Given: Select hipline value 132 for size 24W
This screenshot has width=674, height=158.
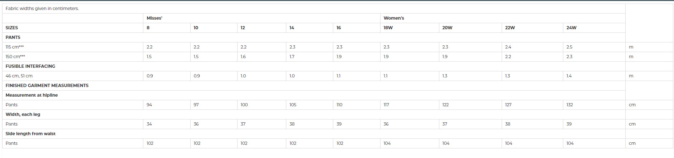Looking at the screenshot, I should pos(570,105).
